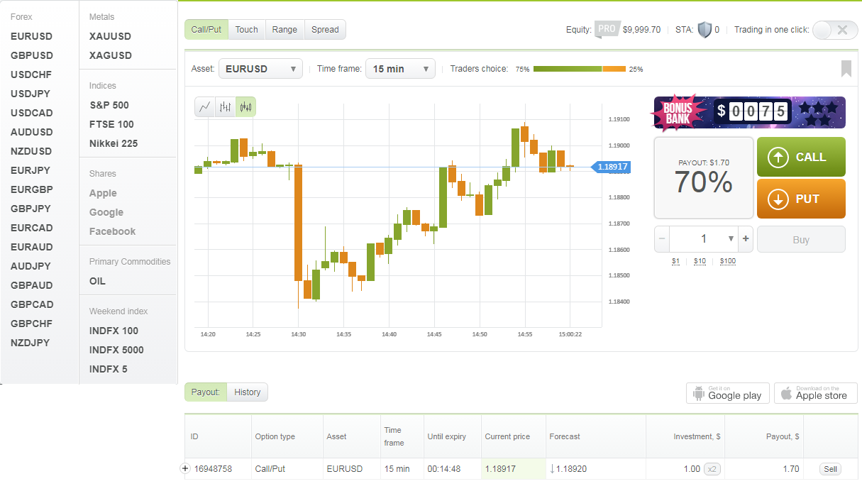The width and height of the screenshot is (862, 496).
Task: Double the investment with x2 button
Action: [x=712, y=468]
